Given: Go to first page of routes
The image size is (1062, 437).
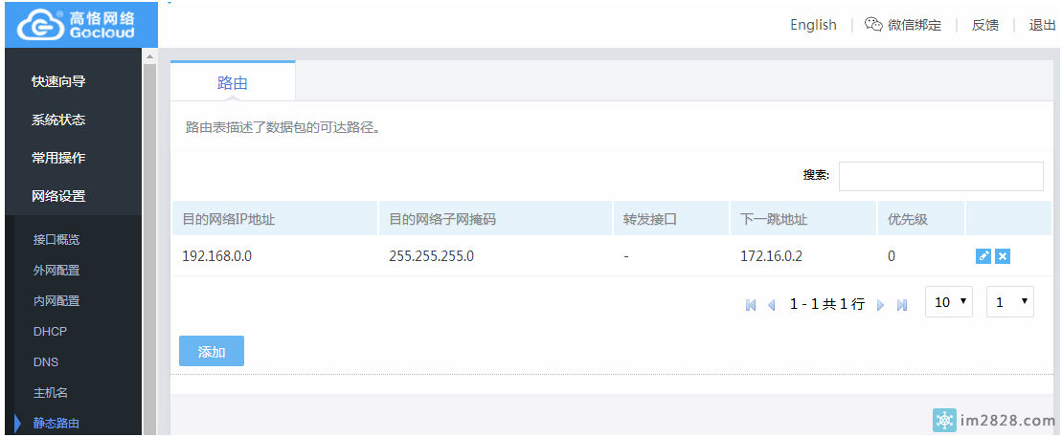Looking at the screenshot, I should tap(751, 304).
